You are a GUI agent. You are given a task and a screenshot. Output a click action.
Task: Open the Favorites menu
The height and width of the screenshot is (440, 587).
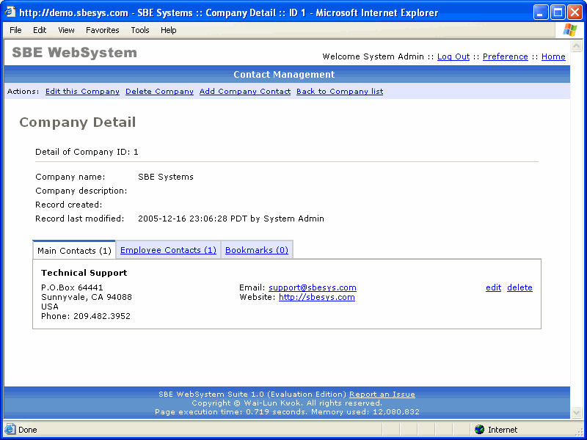(x=102, y=30)
